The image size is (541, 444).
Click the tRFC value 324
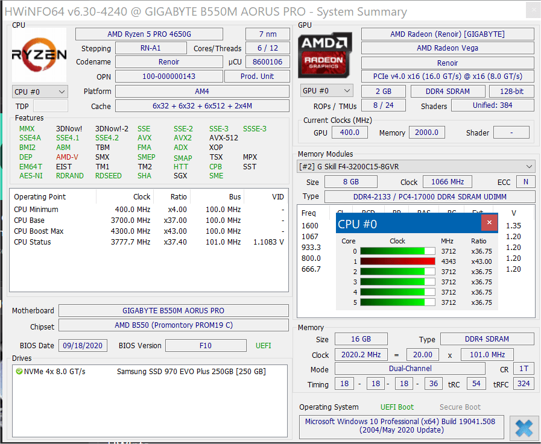[x=524, y=383]
